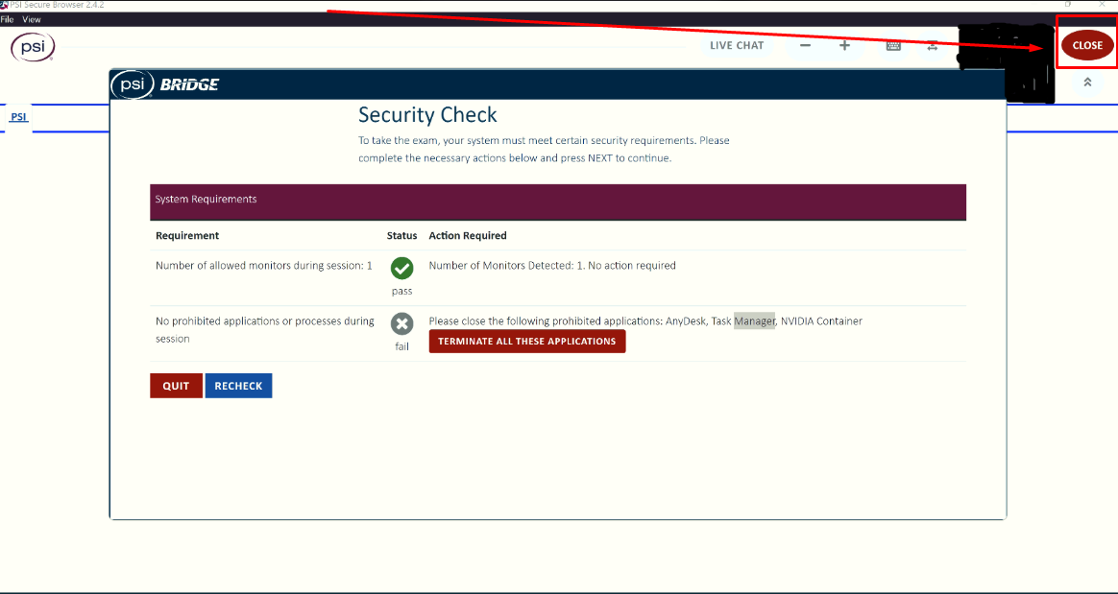Screen dimensions: 1118x594
Task: Select the PSI tab link
Action: (18, 117)
